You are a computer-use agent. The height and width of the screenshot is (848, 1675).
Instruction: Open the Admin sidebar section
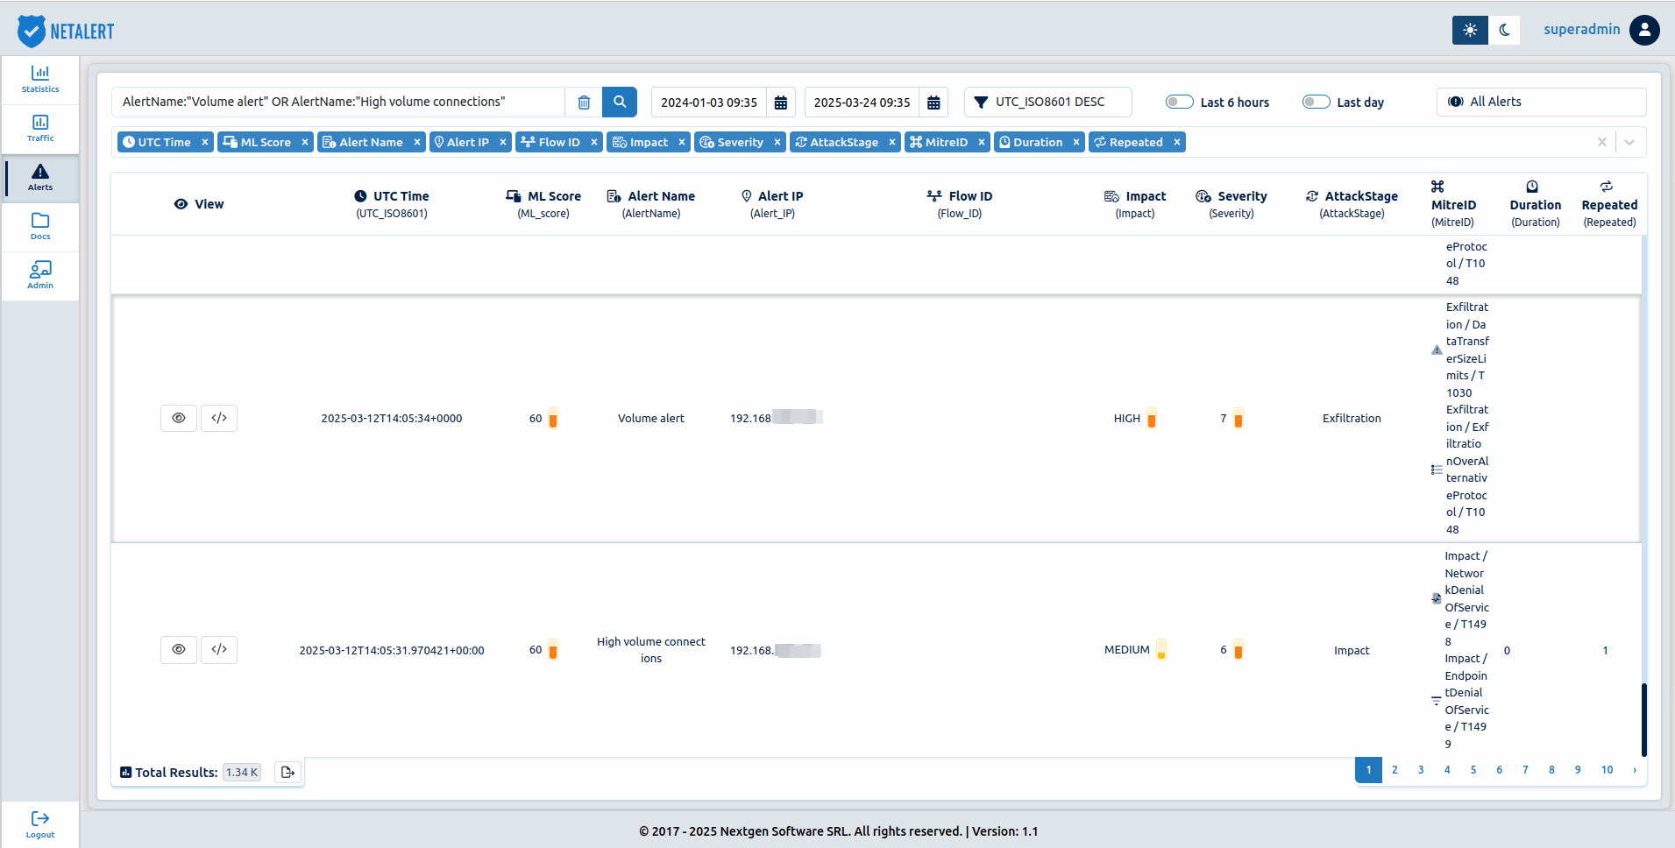pos(40,276)
